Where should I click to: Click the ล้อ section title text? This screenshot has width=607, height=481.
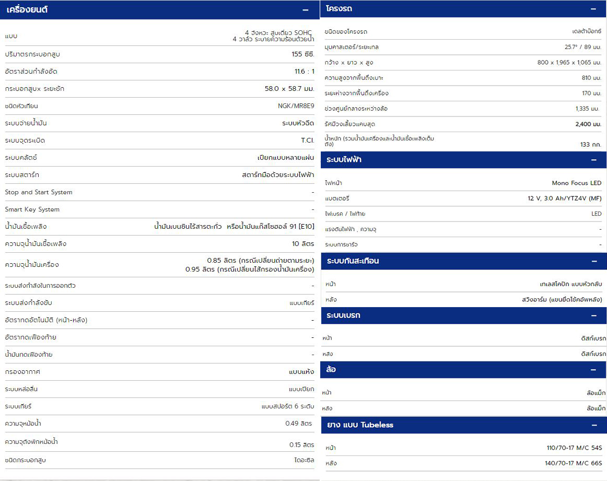tap(331, 370)
